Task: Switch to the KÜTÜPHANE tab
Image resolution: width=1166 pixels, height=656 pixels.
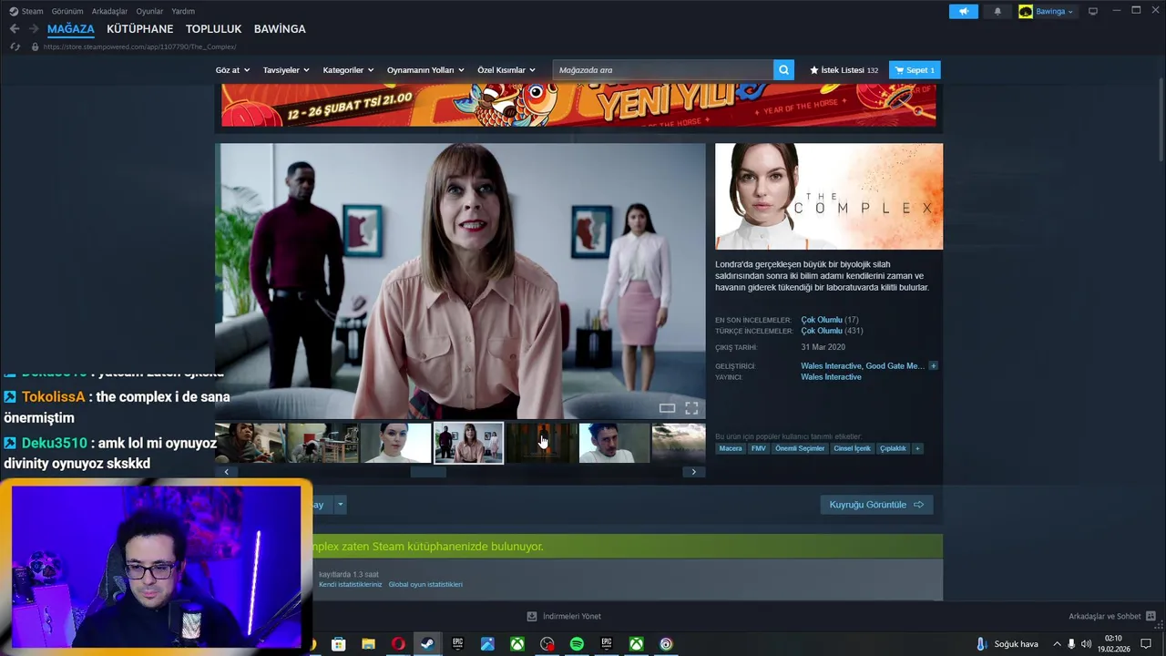Action: click(139, 29)
